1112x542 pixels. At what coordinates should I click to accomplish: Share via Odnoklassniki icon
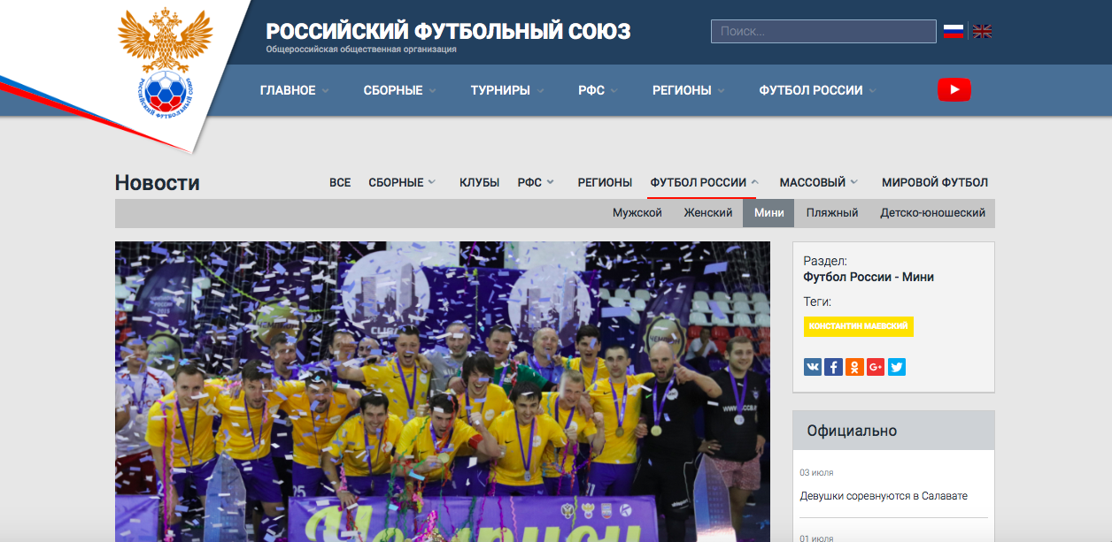pyautogui.click(x=854, y=367)
